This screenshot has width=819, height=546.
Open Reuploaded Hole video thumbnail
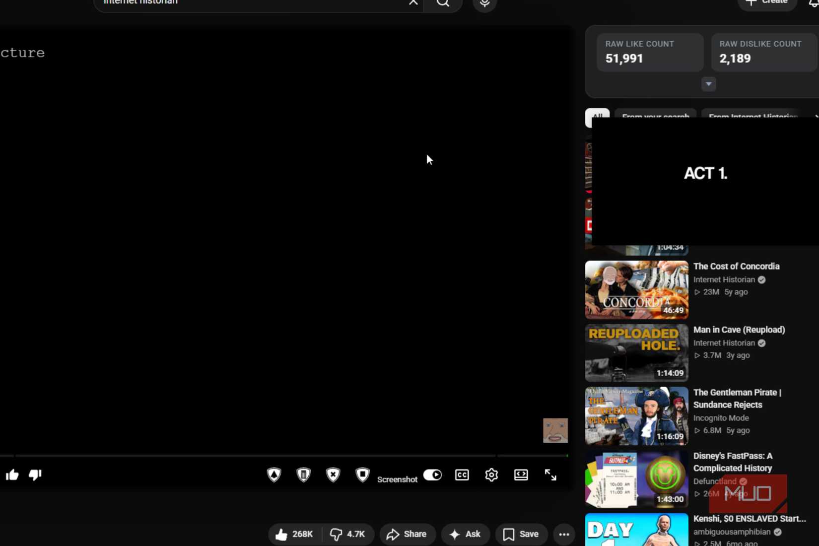click(636, 353)
